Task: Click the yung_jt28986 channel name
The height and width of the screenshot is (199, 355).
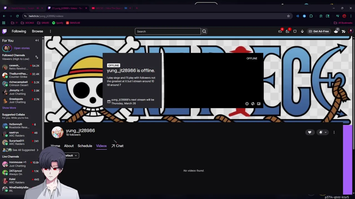Action: pyautogui.click(x=80, y=130)
